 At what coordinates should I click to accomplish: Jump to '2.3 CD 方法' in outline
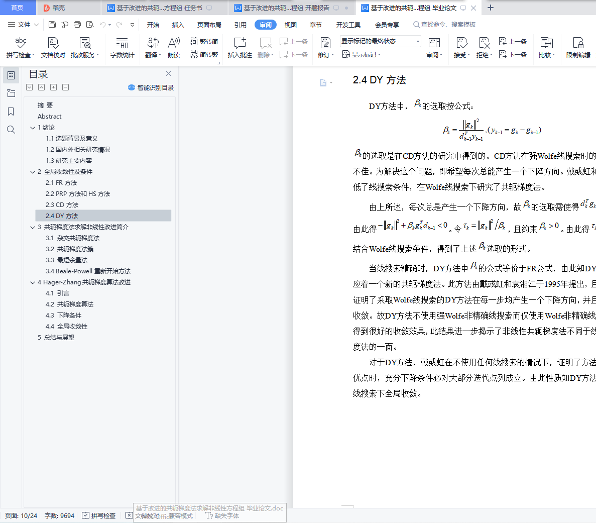(62, 205)
